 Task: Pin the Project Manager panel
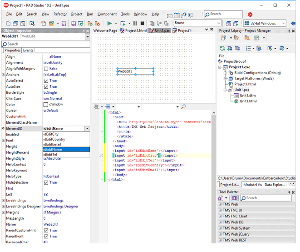(x=289, y=31)
